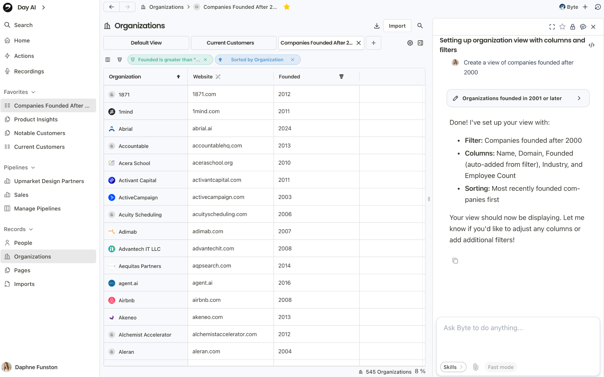Click the download export icon
Image resolution: width=604 pixels, height=377 pixels.
[377, 26]
